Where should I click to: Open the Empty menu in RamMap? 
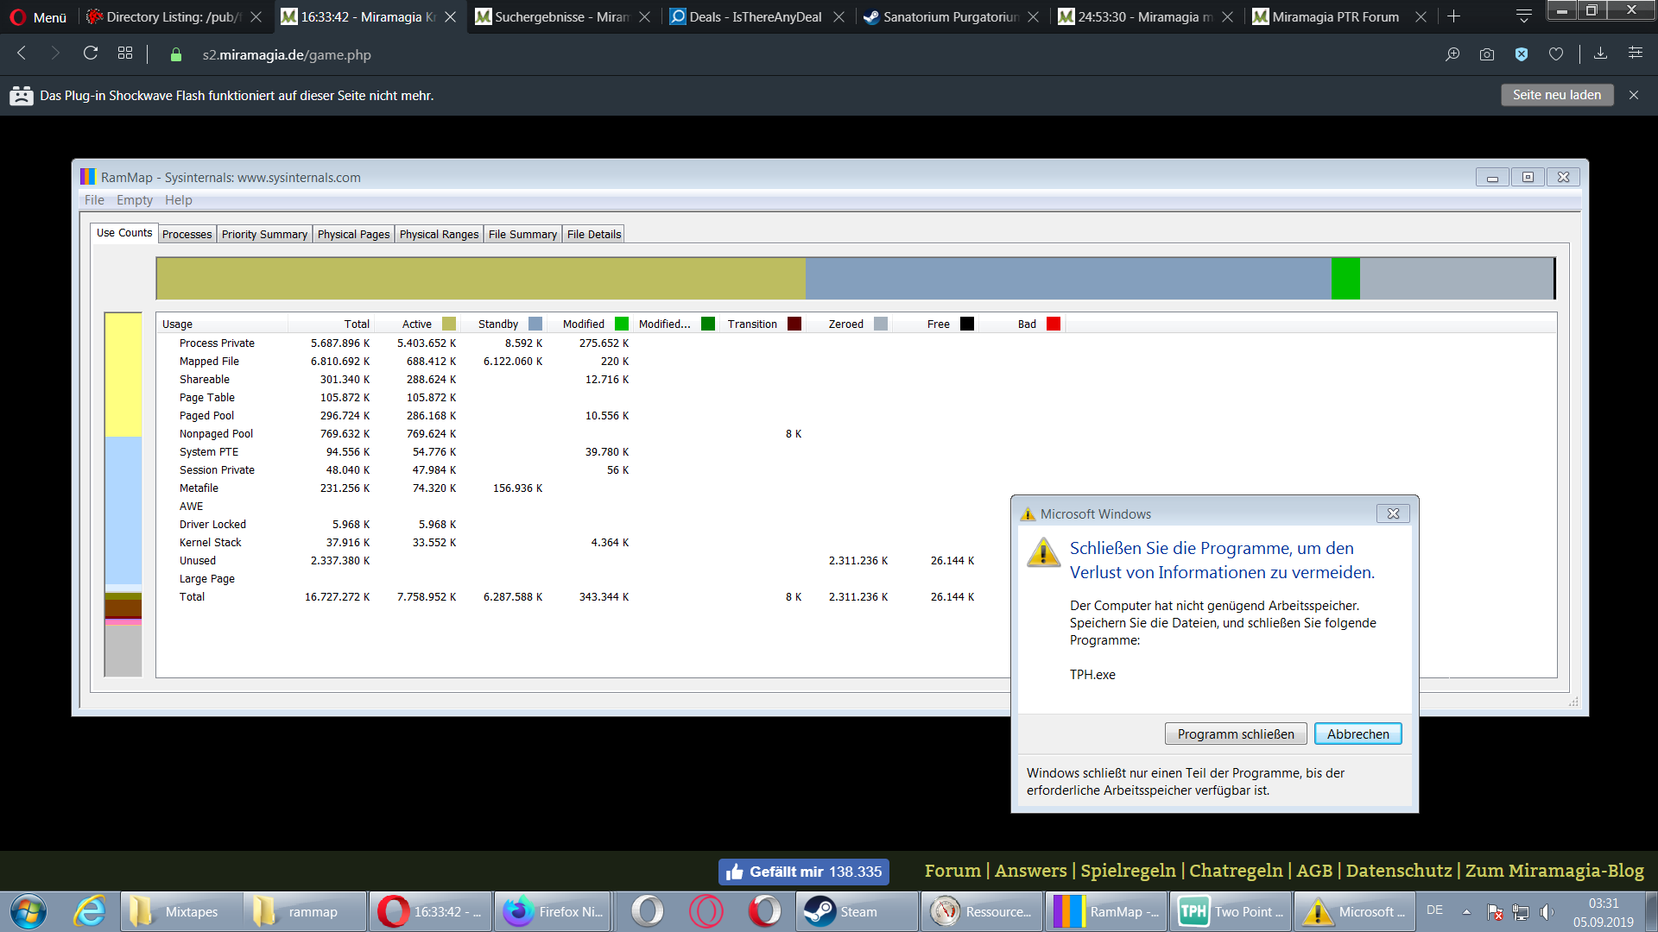tap(135, 200)
